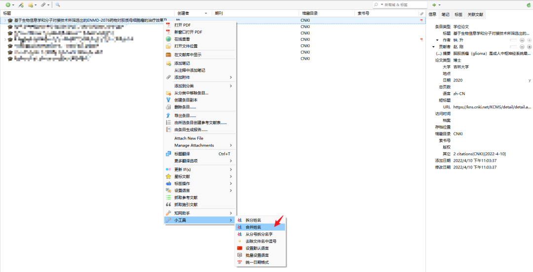Select 创建条目副本 menu entry
The height and width of the screenshot is (272, 533).
tap(200, 100)
